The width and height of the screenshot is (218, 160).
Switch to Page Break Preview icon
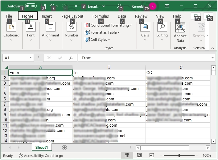pyautogui.click(x=151, y=155)
